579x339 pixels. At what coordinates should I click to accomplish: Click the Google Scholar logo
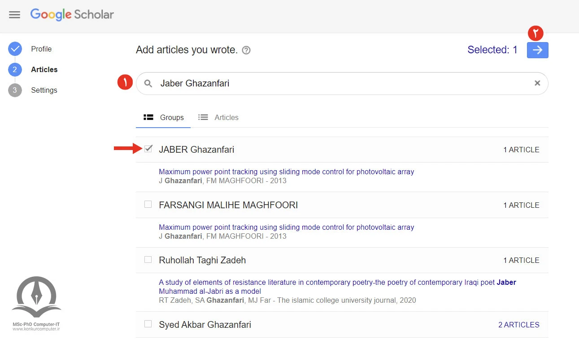point(72,14)
